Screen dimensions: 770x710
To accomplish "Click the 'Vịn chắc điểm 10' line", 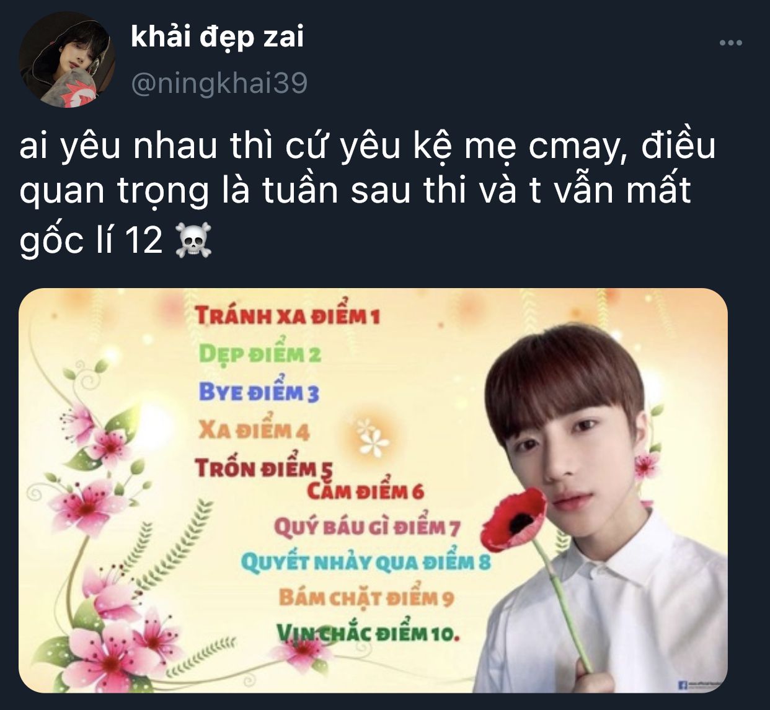I will click(x=368, y=633).
